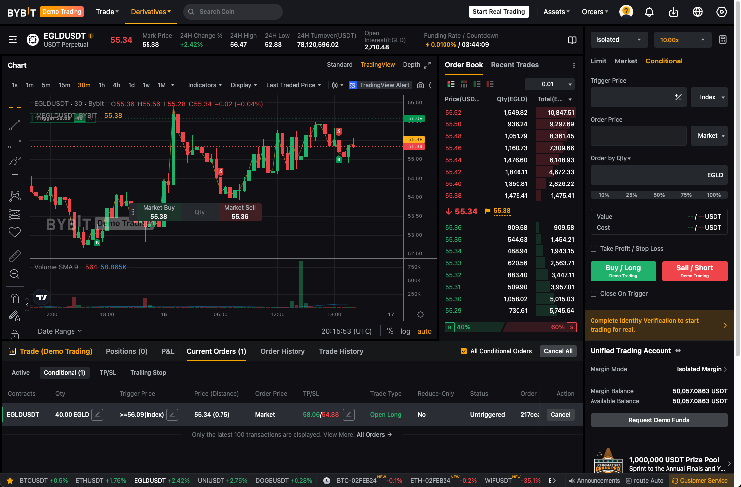Uncheck All Conditional Orders checkbox

pos(464,351)
